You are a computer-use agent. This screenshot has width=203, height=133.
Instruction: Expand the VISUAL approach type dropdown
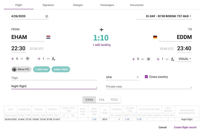tap(185, 59)
